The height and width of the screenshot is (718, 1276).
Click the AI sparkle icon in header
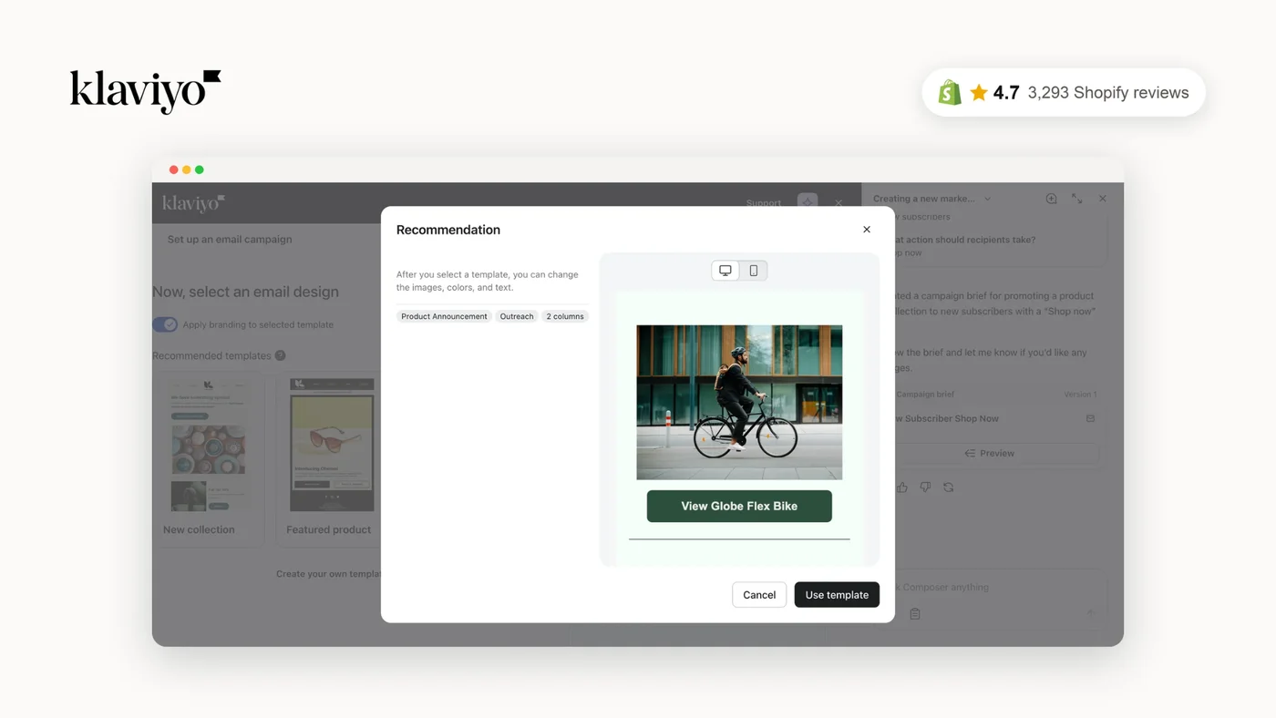coord(808,202)
